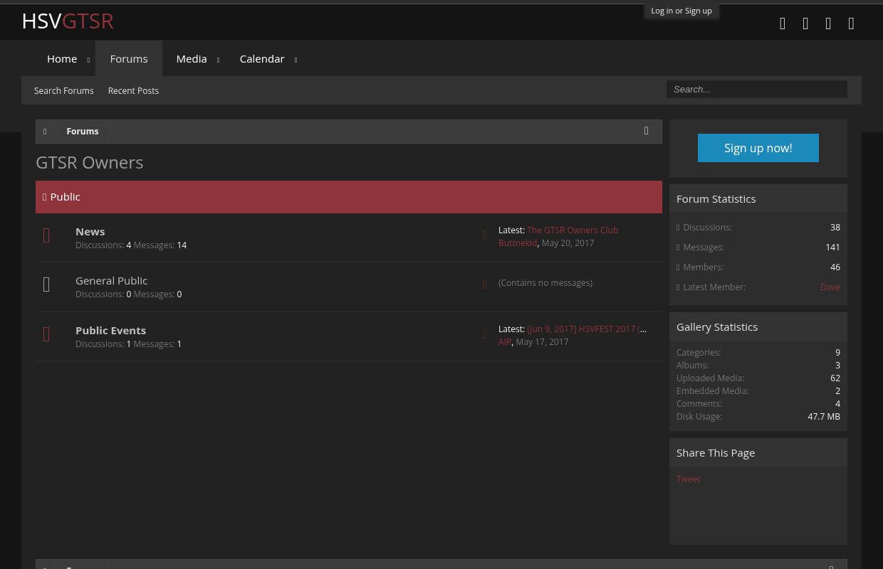The width and height of the screenshot is (883, 569).
Task: Click the Uploaded Media label
Action: [x=710, y=378]
